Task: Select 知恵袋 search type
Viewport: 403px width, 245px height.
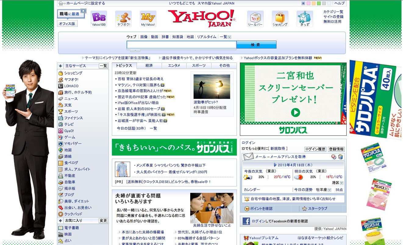Action: pyautogui.click(x=178, y=37)
